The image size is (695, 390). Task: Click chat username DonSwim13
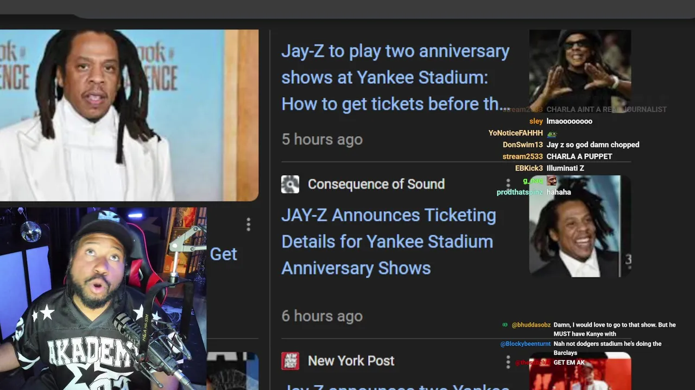(x=522, y=145)
